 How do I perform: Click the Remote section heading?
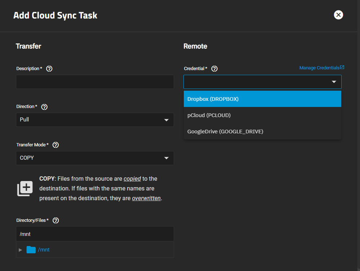tap(195, 46)
